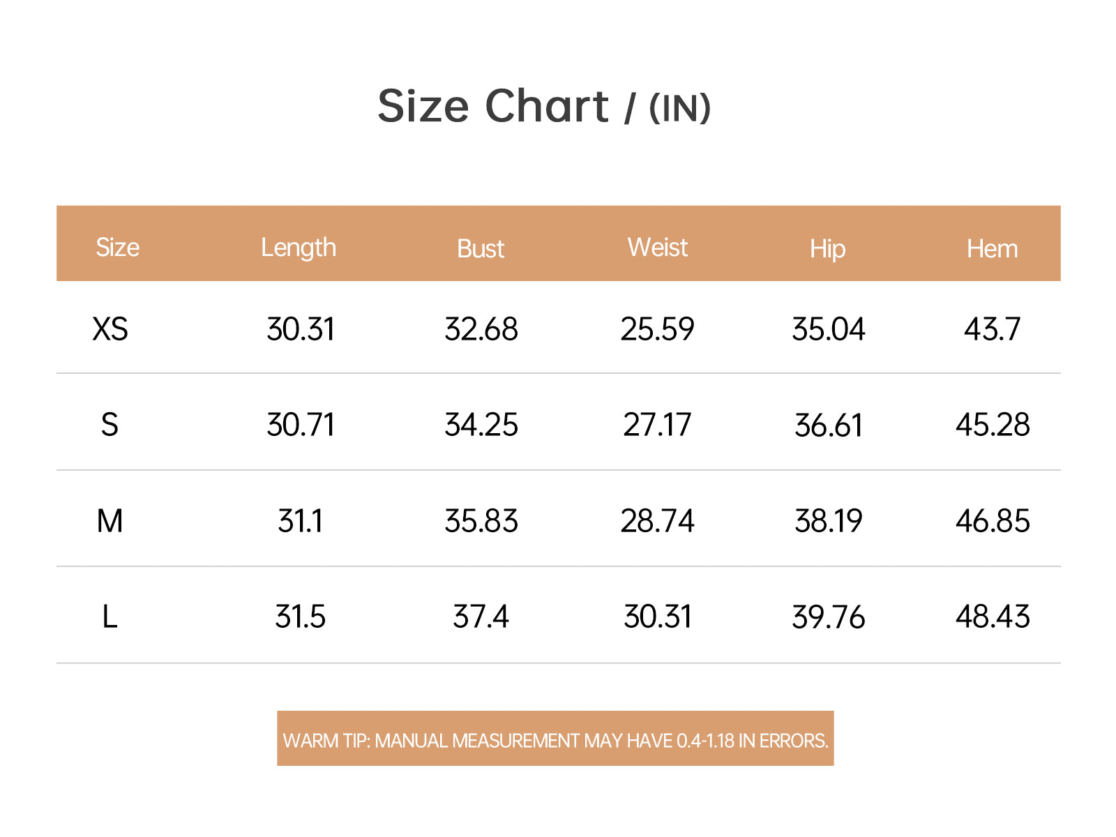Select the Size column header
Screen dimensions: 1116x837
pyautogui.click(x=117, y=248)
